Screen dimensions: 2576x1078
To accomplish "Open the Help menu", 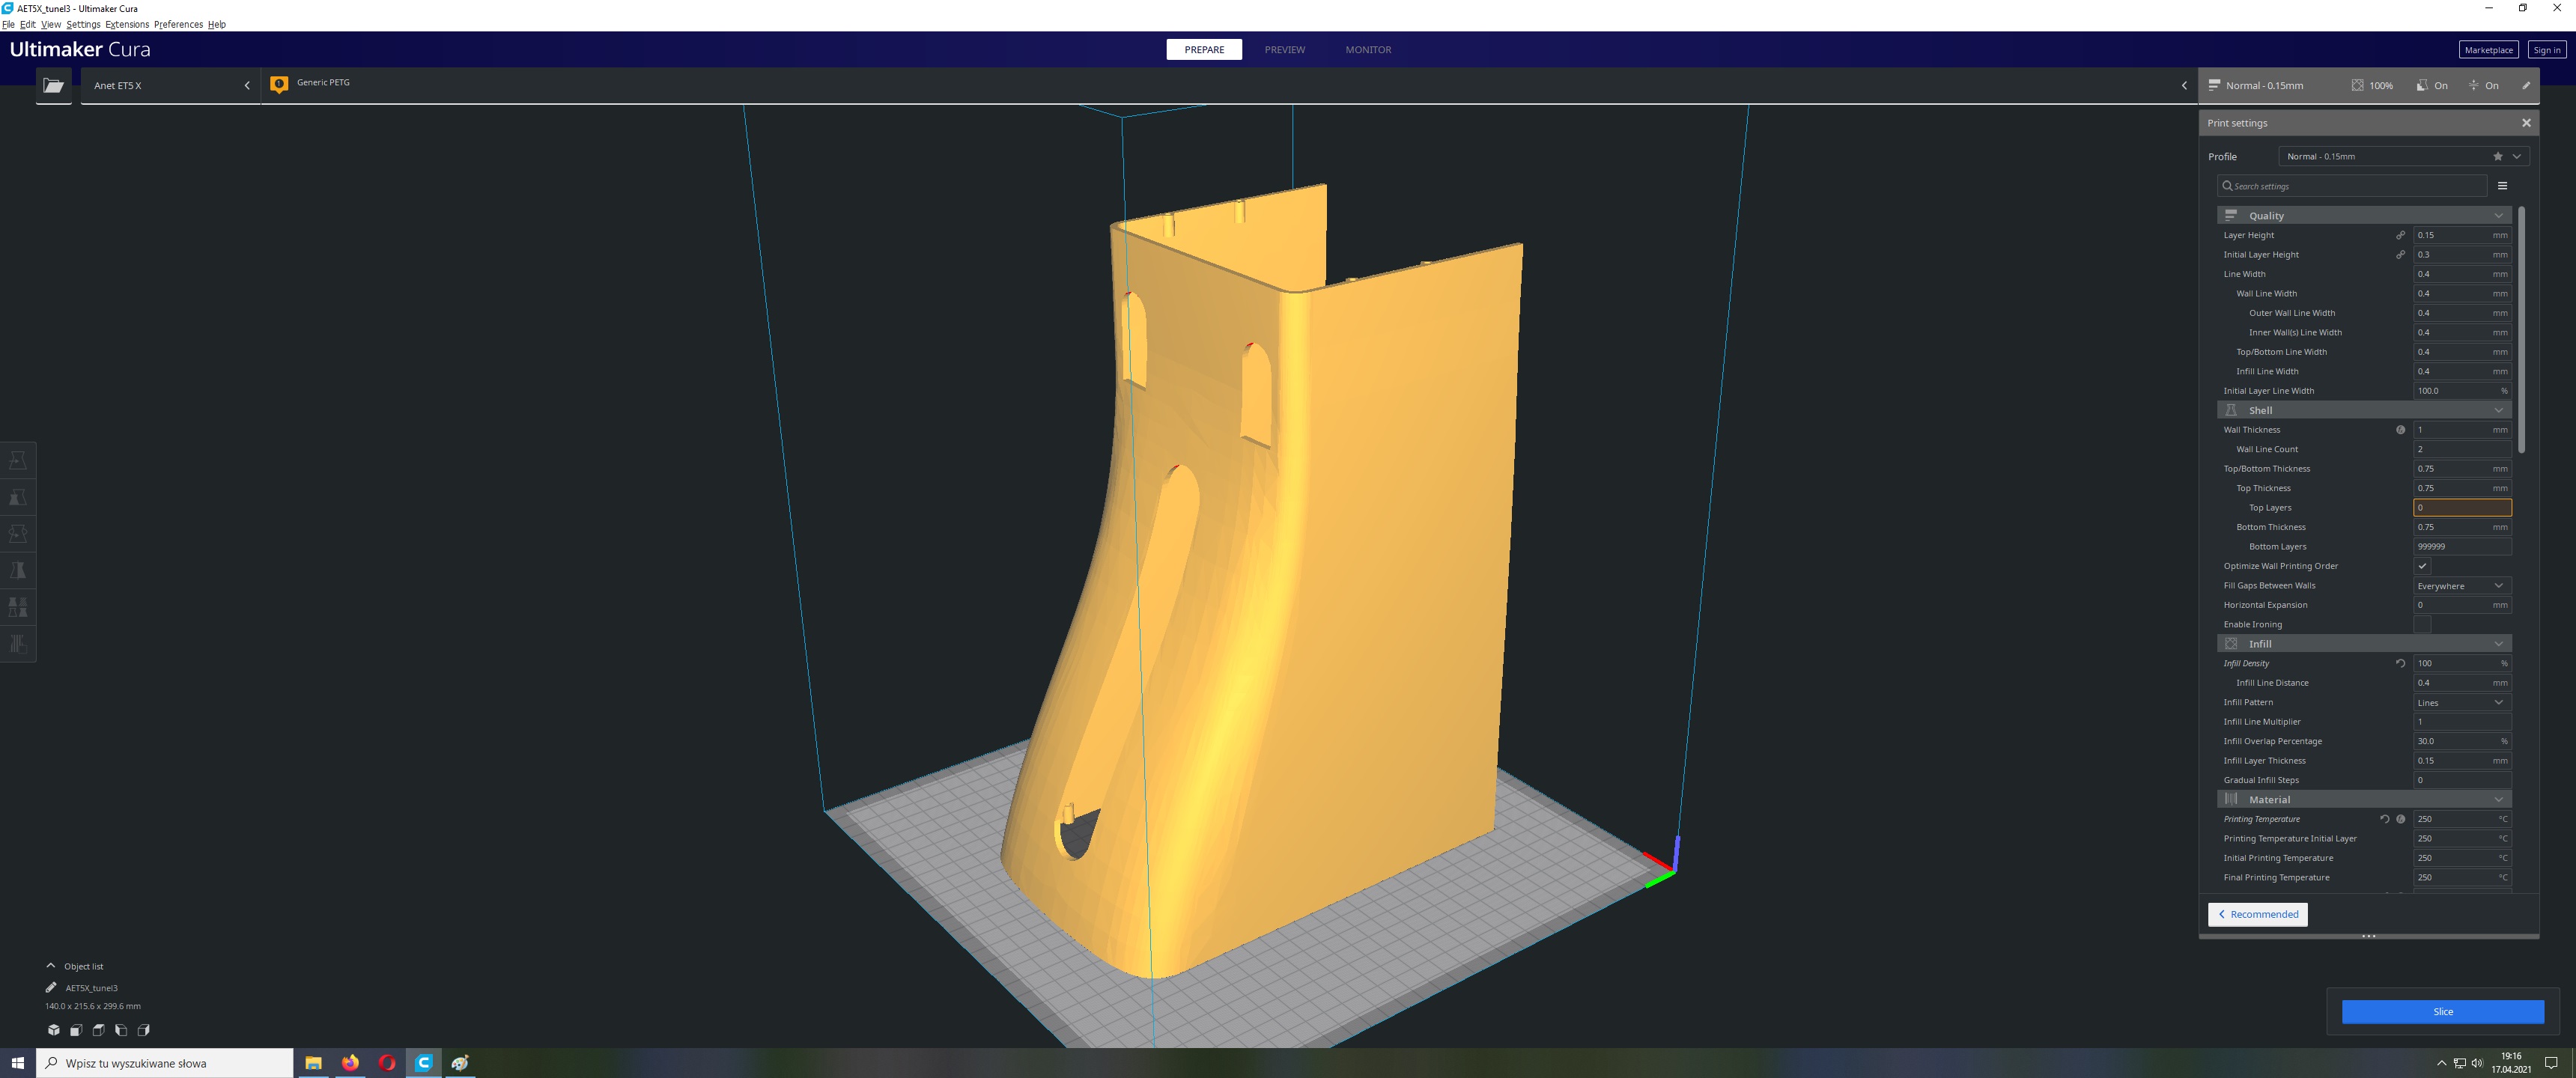I will (x=217, y=24).
